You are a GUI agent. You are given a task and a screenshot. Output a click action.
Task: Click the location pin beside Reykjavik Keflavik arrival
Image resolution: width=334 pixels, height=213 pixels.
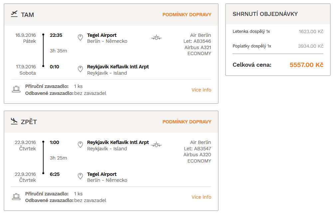(80, 69)
